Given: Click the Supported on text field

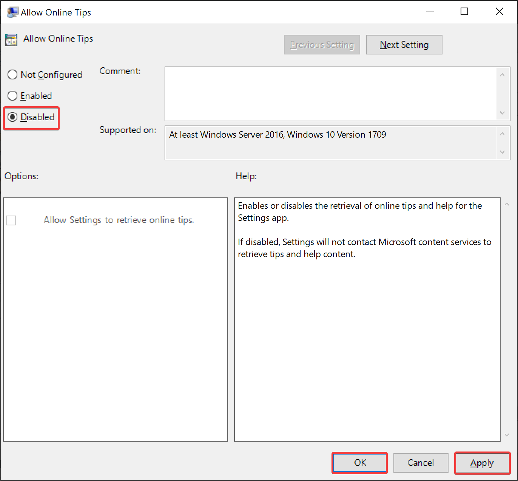Looking at the screenshot, I should point(331,143).
